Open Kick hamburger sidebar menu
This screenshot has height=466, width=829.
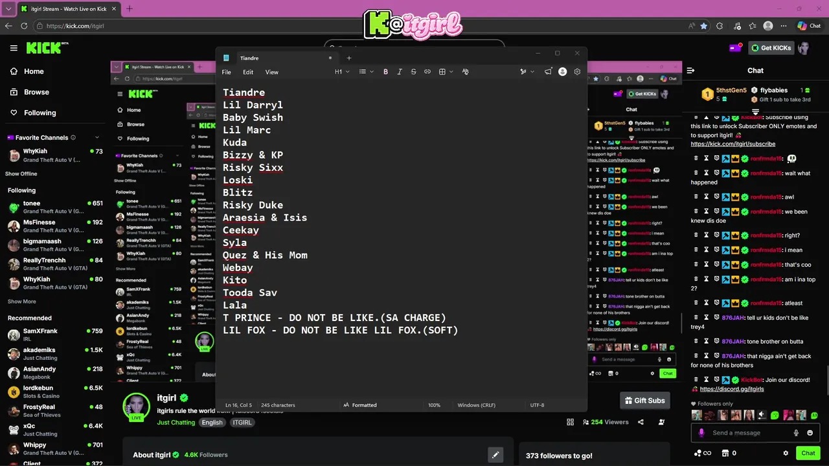click(x=14, y=48)
